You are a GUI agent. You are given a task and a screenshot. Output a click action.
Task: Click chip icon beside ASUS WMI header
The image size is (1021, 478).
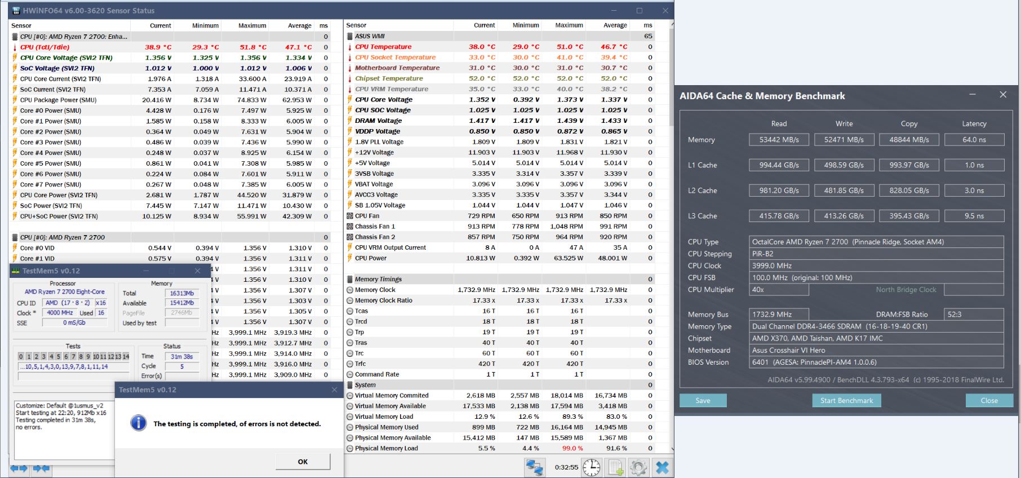350,36
